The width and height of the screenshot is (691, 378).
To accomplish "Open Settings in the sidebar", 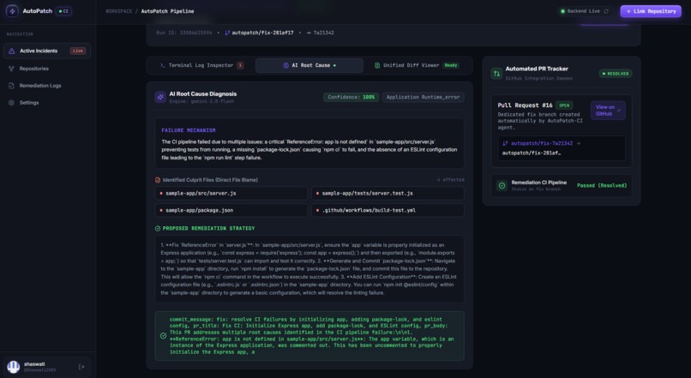I will 47,103.
